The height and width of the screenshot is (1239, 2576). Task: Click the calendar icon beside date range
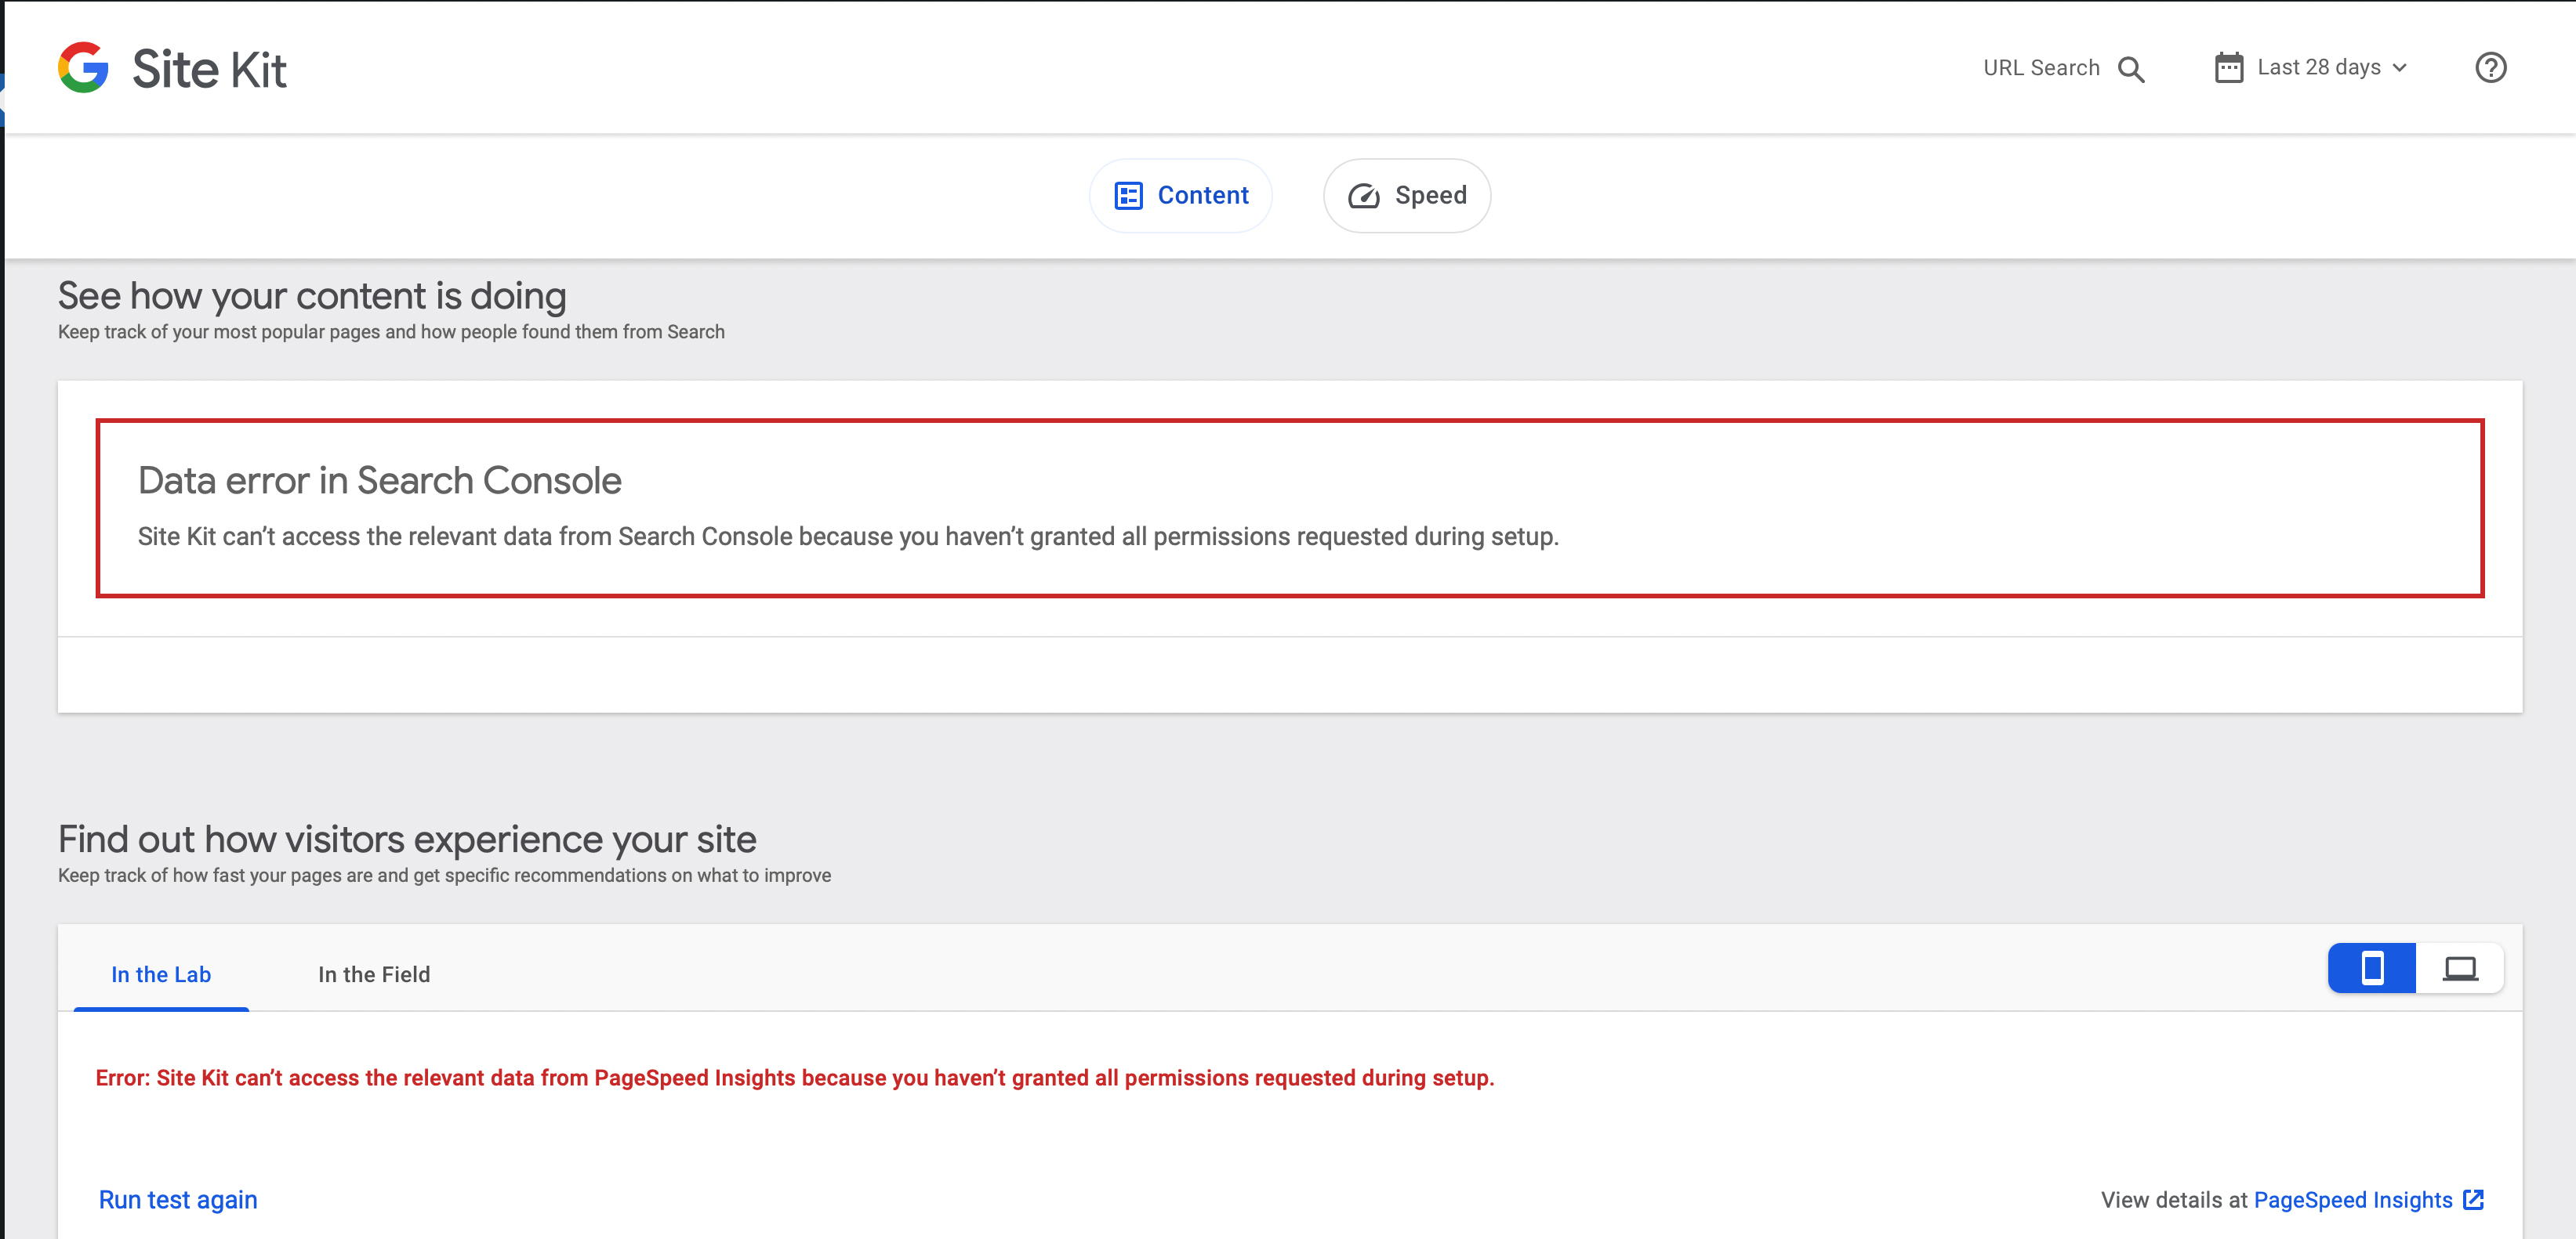pos(2228,68)
